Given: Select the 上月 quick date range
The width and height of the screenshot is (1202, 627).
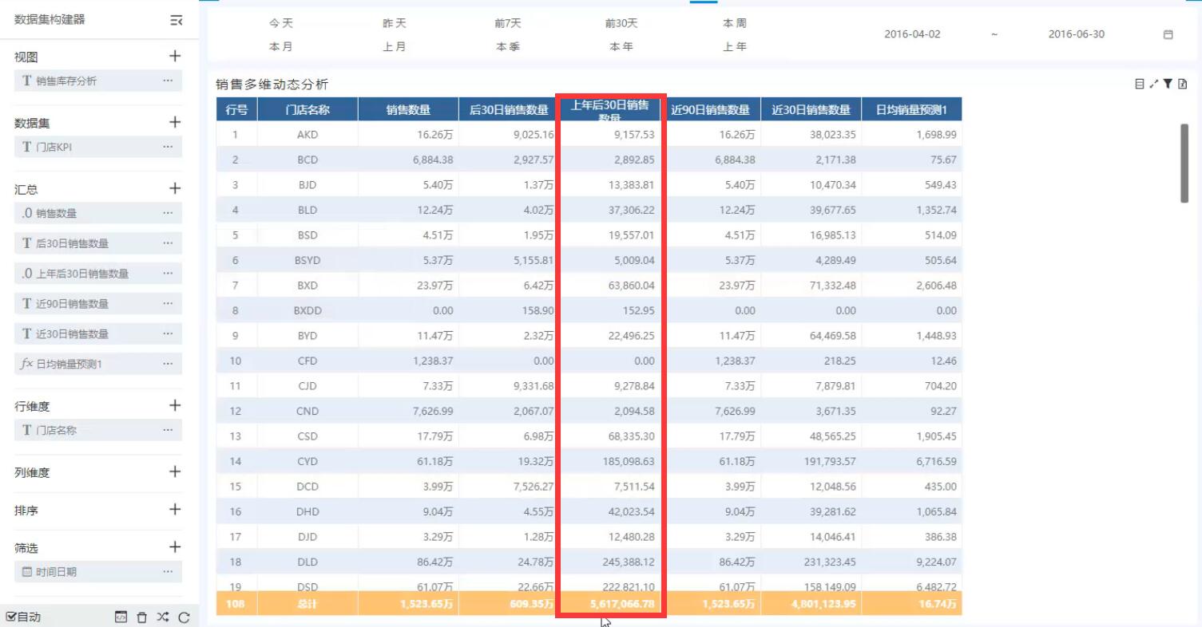Looking at the screenshot, I should tap(395, 47).
